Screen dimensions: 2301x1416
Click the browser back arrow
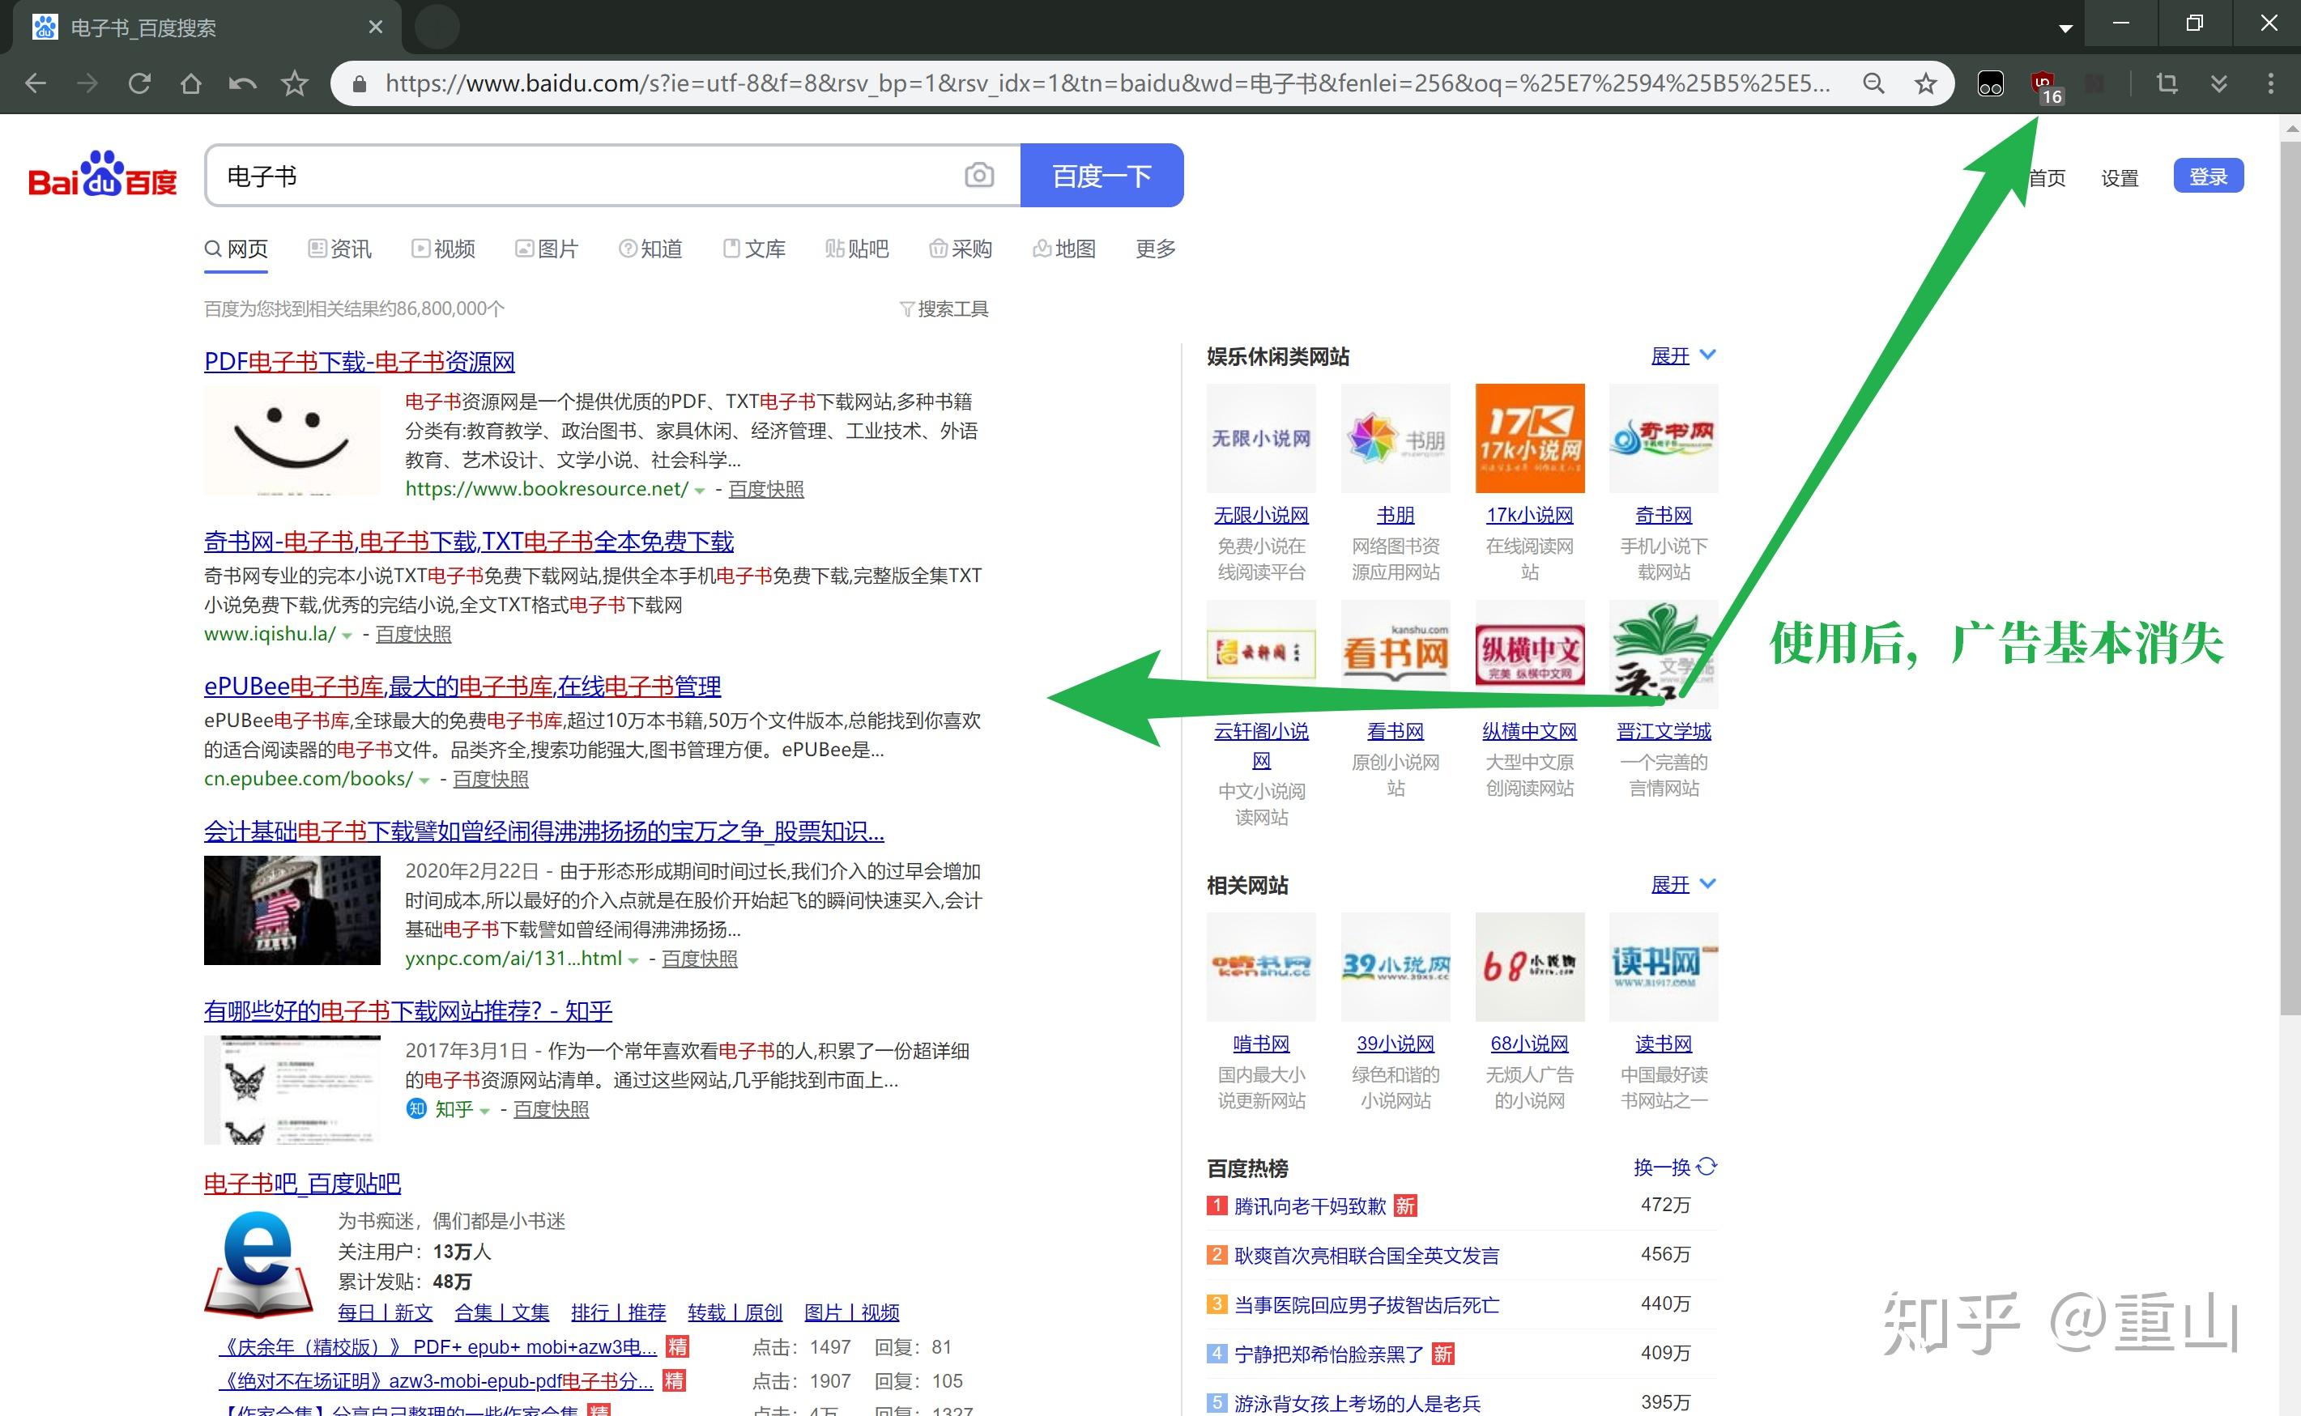click(x=35, y=83)
